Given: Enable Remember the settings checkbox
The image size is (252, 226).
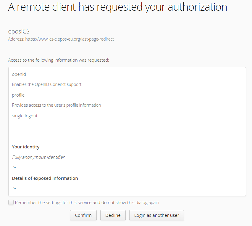Looking at the screenshot, I should pyautogui.click(x=11, y=202).
